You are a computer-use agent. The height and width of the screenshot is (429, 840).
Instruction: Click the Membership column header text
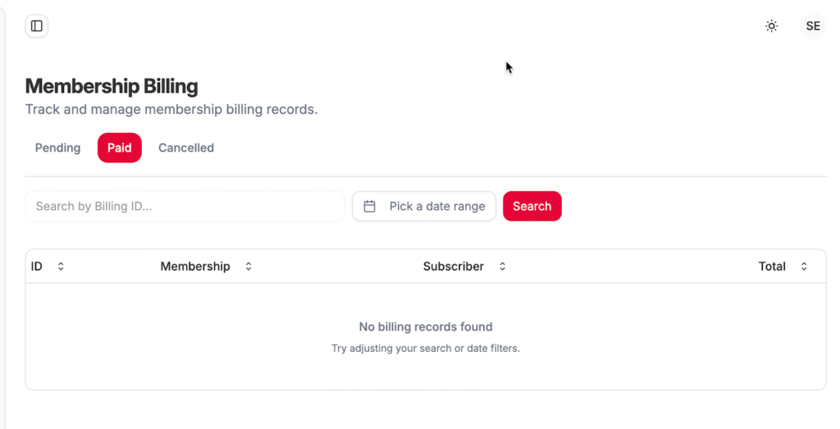pos(195,267)
